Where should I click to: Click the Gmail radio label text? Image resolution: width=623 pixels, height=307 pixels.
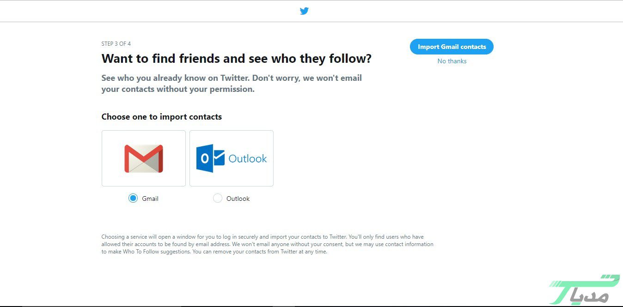(x=150, y=199)
